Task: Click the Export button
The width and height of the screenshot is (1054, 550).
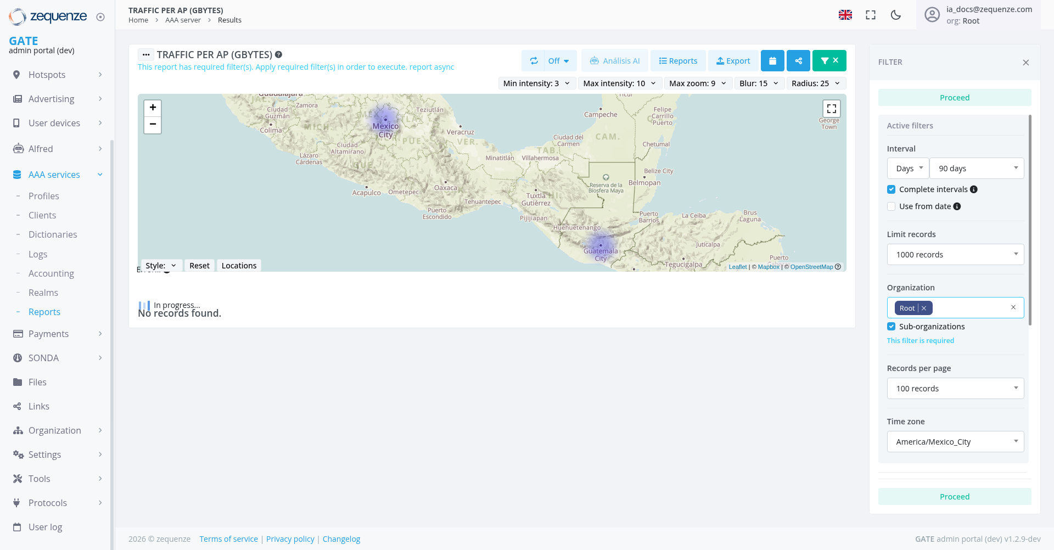Action: point(733,61)
